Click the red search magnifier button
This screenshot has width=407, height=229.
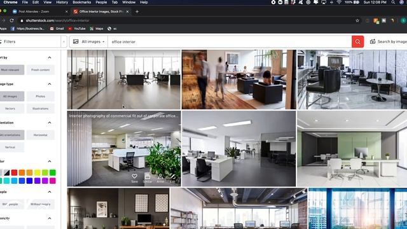pyautogui.click(x=357, y=41)
